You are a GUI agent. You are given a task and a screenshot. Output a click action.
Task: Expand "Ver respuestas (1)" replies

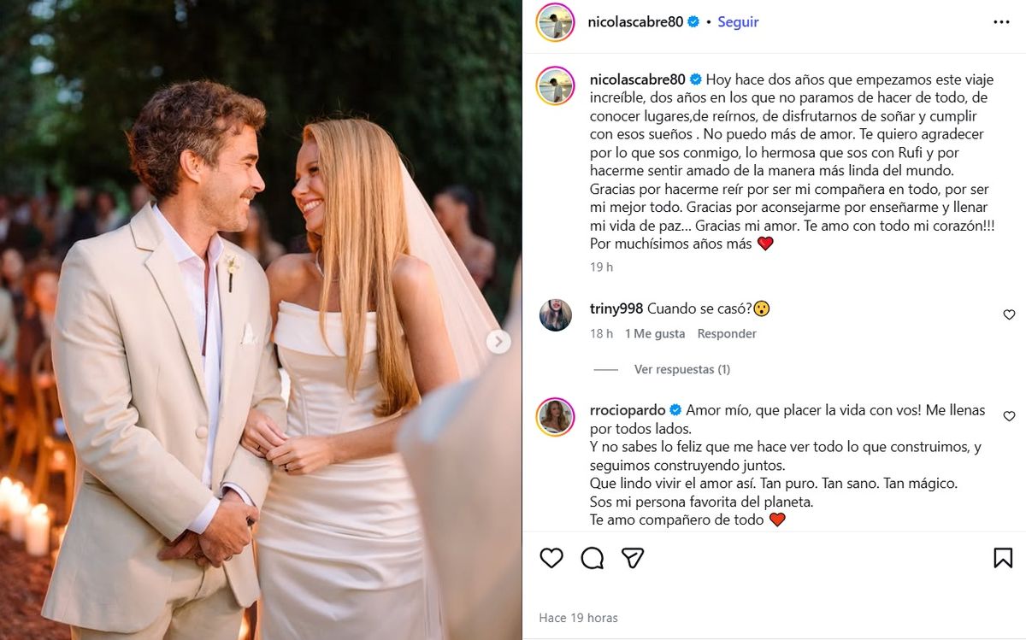click(x=681, y=369)
